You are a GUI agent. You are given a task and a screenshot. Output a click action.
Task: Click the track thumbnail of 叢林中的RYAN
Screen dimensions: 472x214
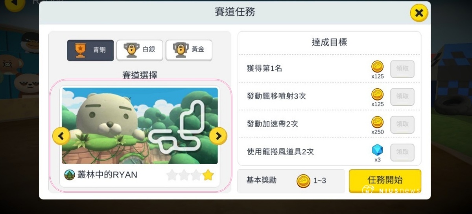[x=140, y=126]
